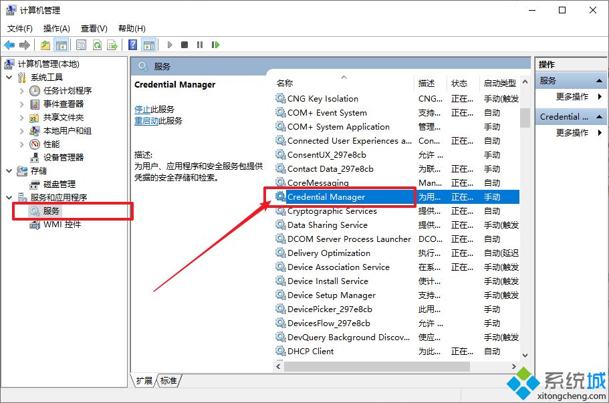Image resolution: width=609 pixels, height=403 pixels.
Task: Open Disk Management (磁盘管理) node
Action: click(x=59, y=184)
